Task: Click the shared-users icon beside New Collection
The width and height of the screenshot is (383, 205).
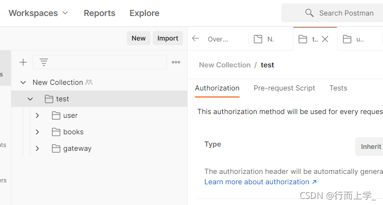Action: (x=89, y=82)
